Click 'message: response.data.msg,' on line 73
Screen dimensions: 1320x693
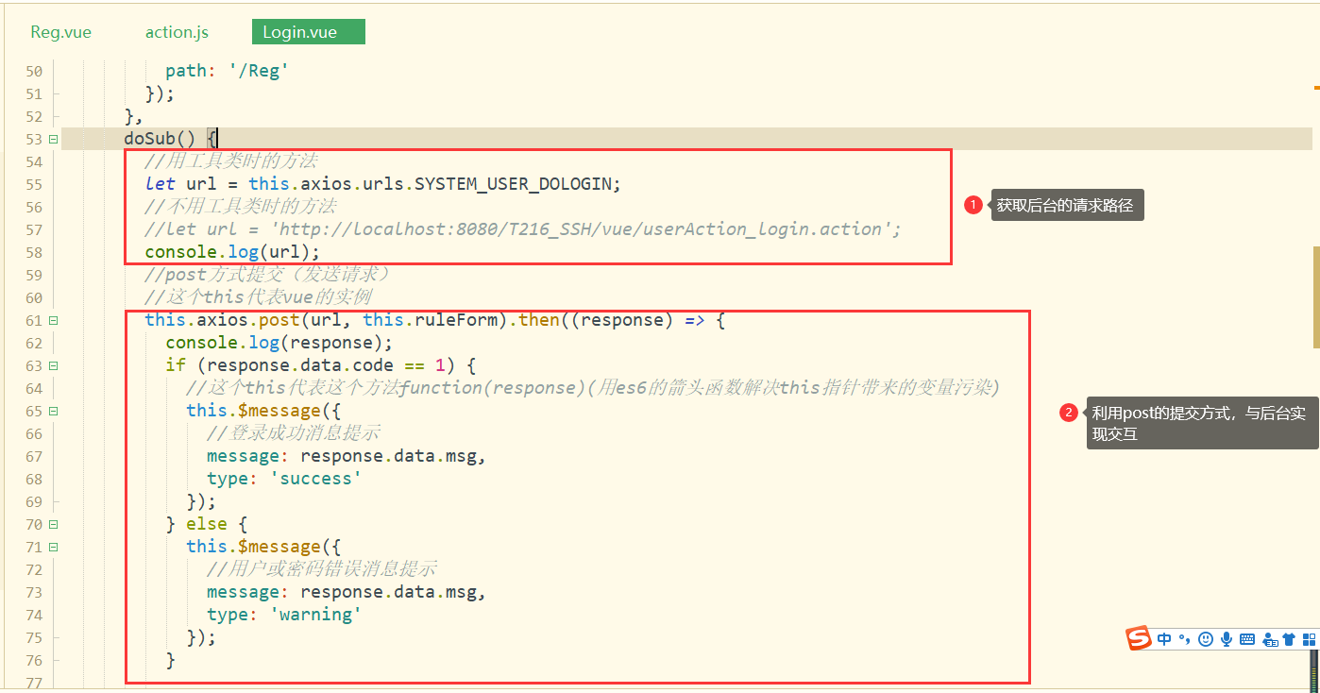(x=347, y=592)
